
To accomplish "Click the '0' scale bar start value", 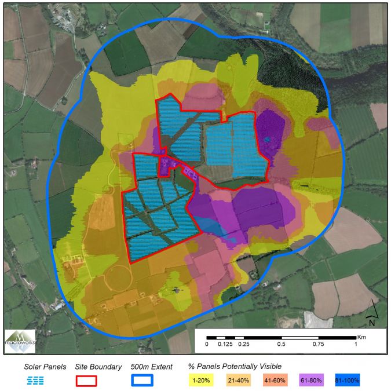I will [x=207, y=344].
